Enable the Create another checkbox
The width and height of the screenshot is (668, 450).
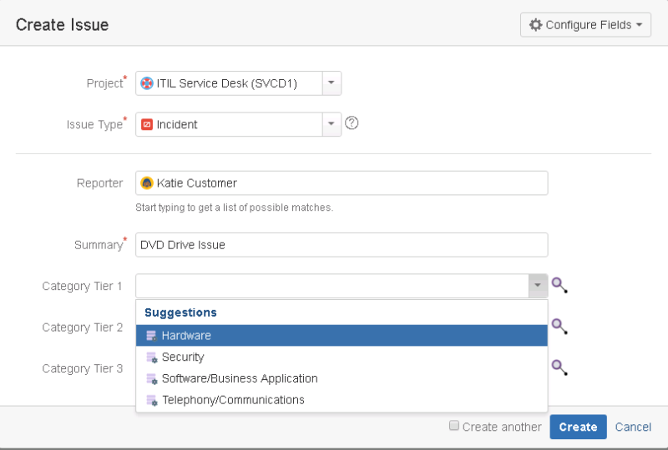tap(454, 426)
